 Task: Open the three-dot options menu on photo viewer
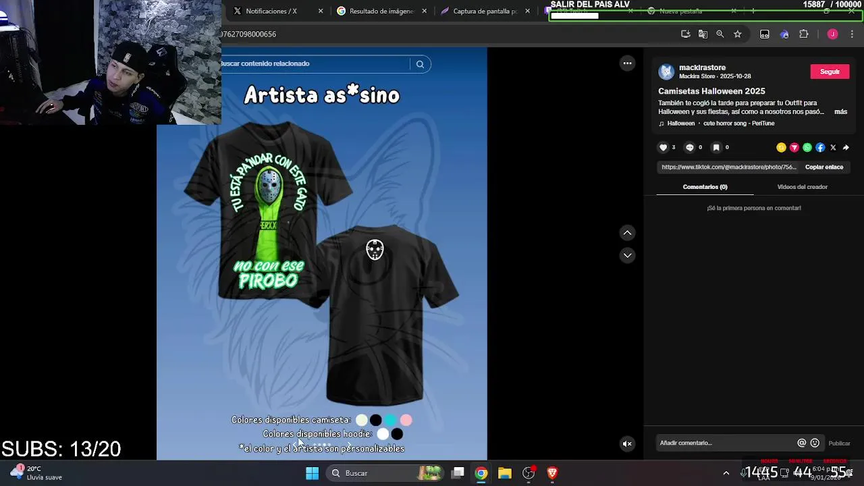[x=627, y=63]
